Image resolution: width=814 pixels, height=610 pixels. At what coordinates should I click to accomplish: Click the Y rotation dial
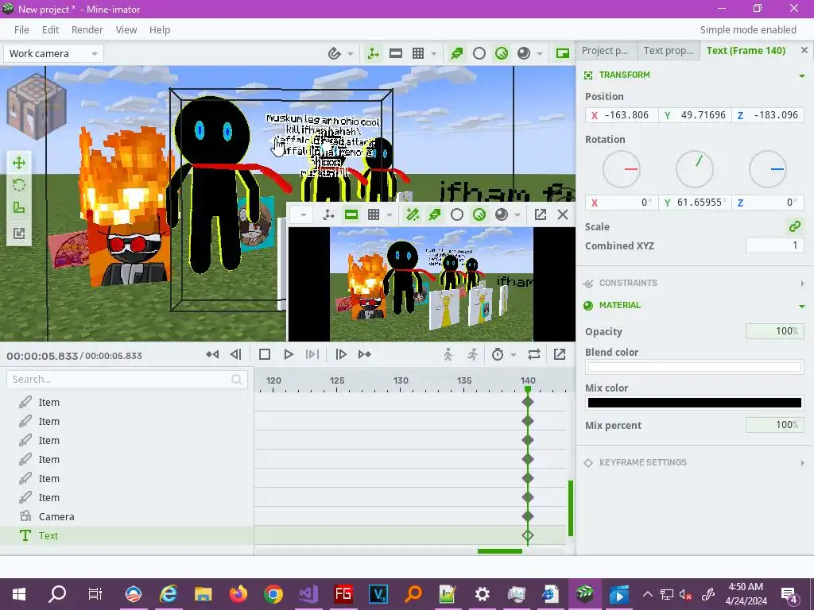(x=695, y=169)
